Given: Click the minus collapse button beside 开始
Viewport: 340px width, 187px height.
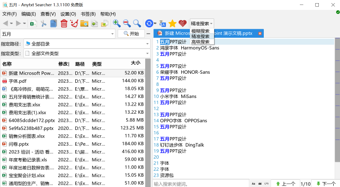Looking at the screenshot, I should (148, 34).
